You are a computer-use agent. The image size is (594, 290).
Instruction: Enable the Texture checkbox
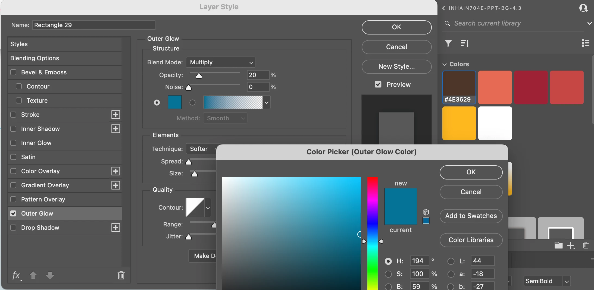tap(19, 100)
